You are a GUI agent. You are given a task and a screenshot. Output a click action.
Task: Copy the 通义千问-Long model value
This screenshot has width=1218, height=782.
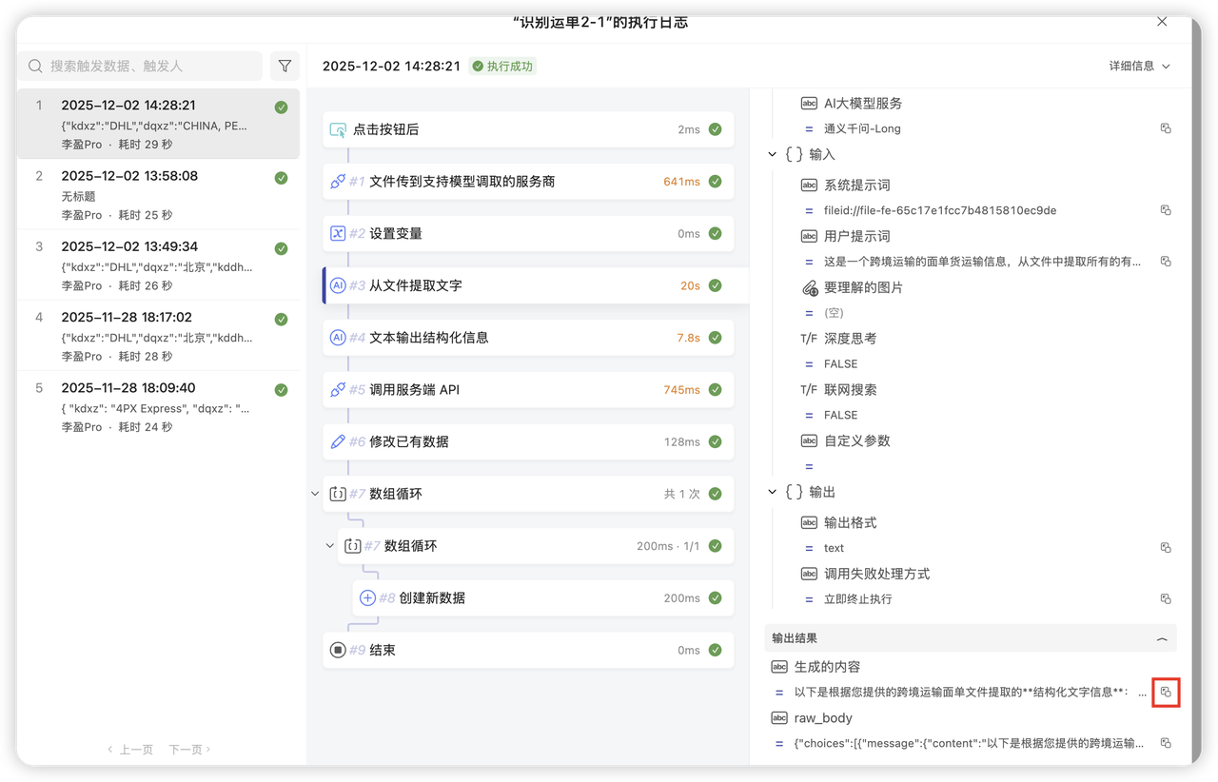coord(1166,128)
